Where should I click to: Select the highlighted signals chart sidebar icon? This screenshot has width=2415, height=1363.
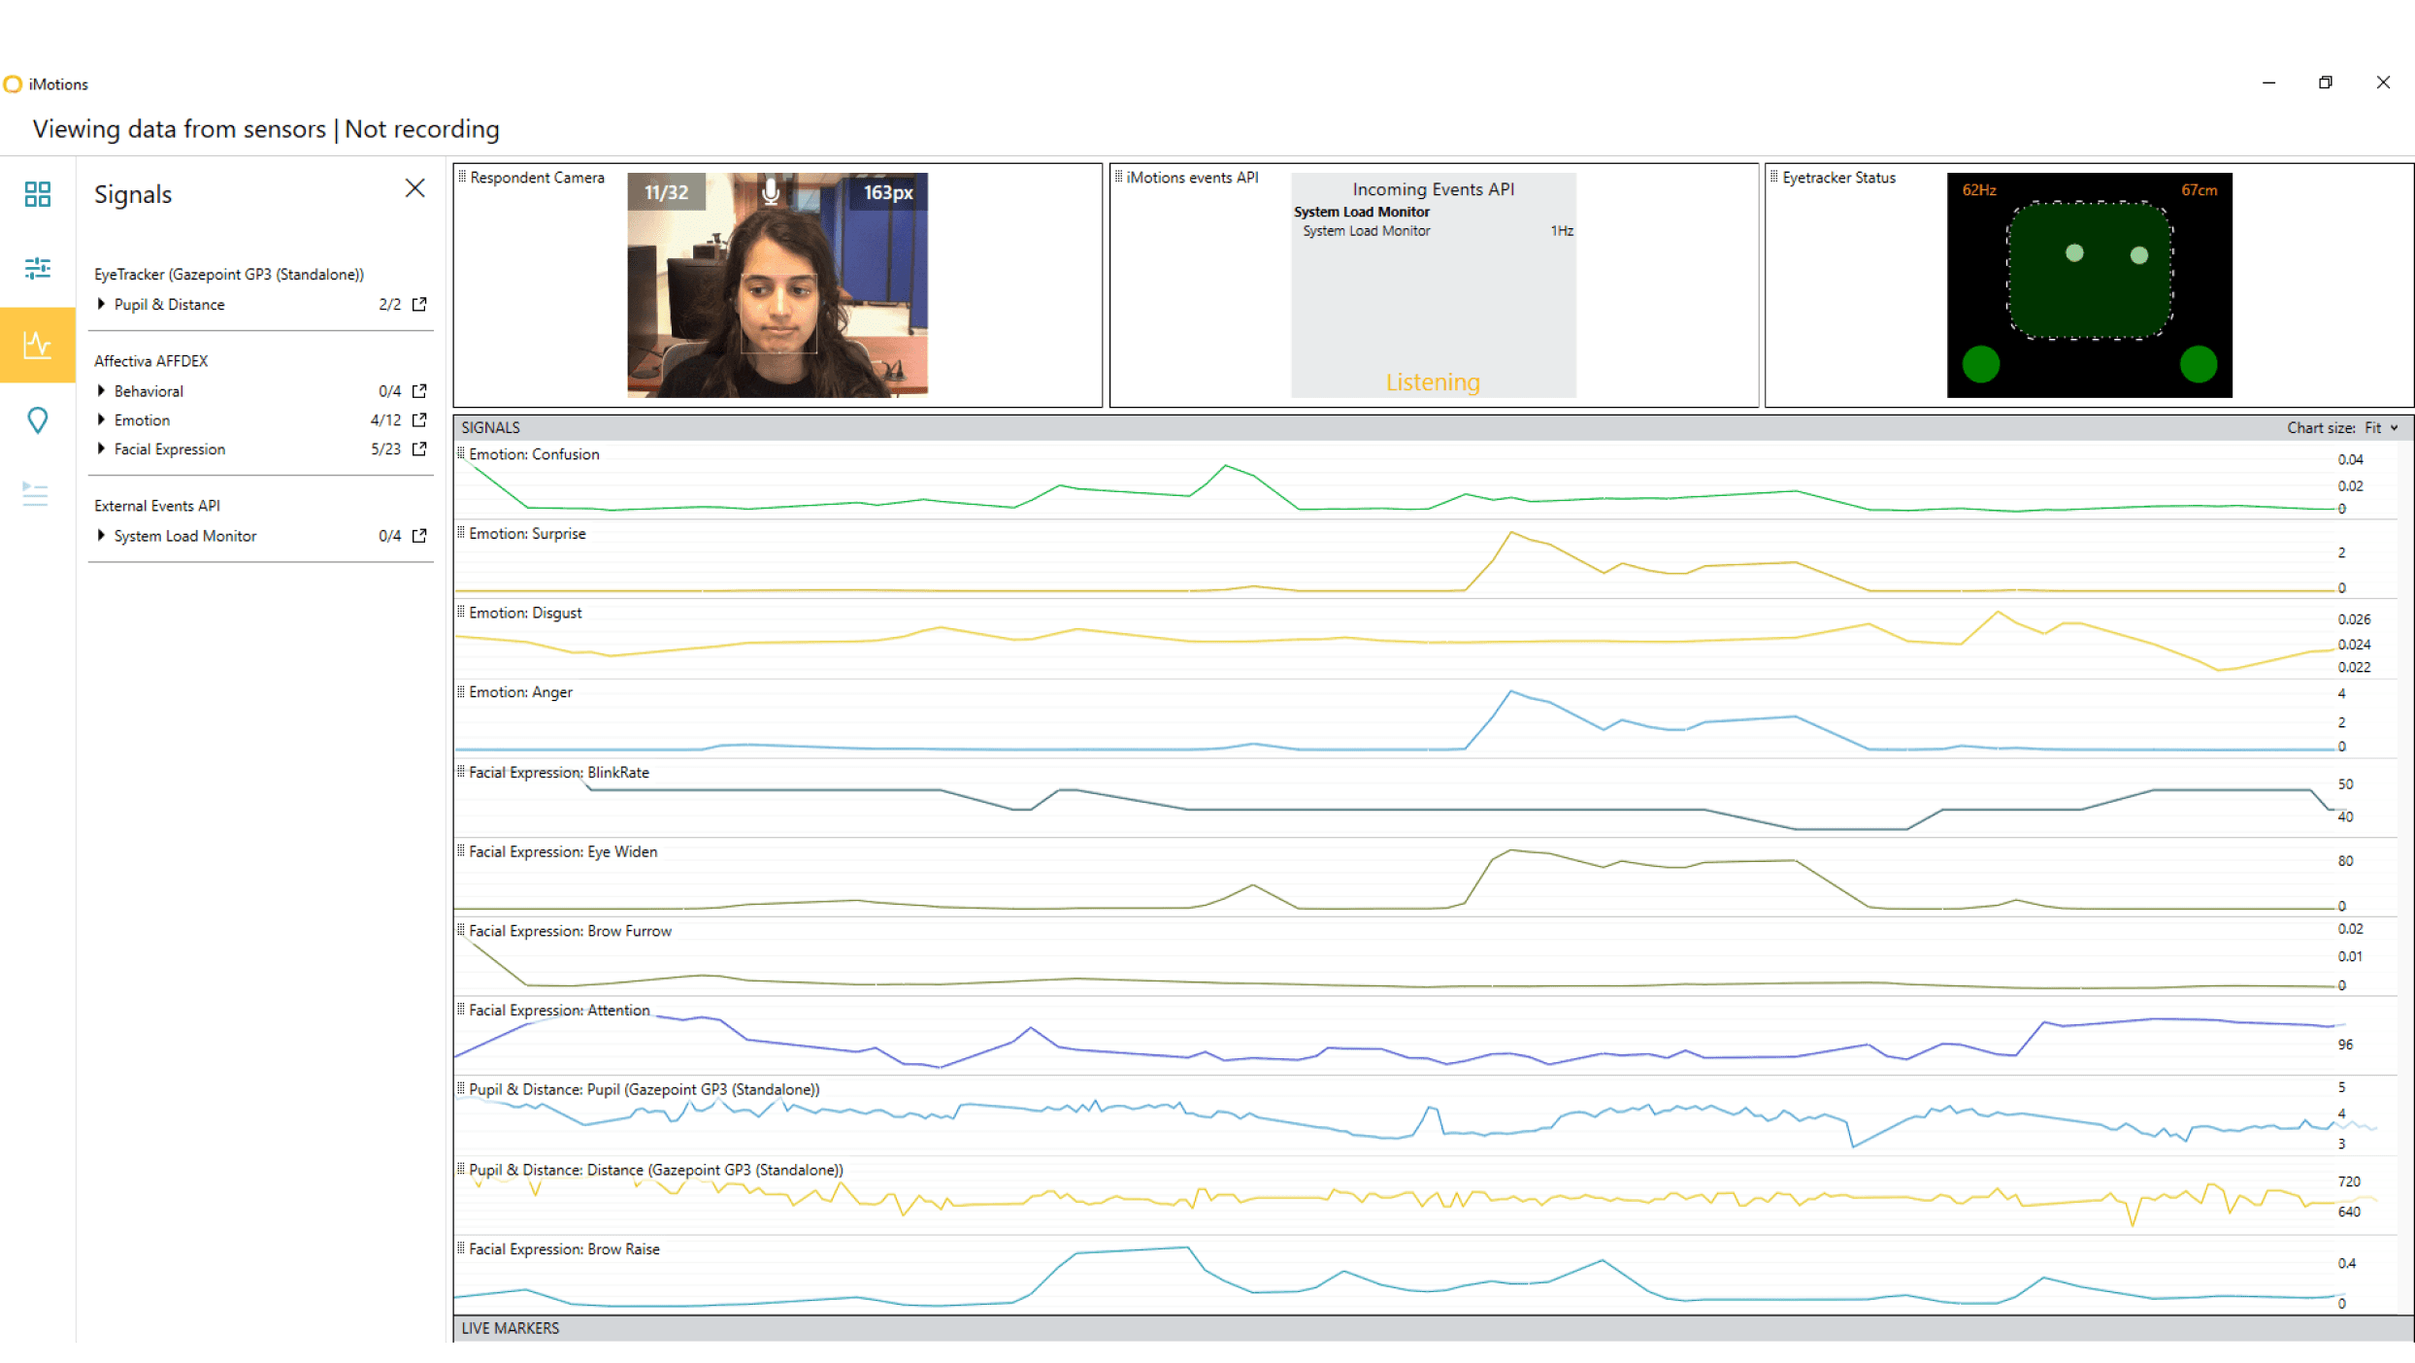click(x=37, y=345)
